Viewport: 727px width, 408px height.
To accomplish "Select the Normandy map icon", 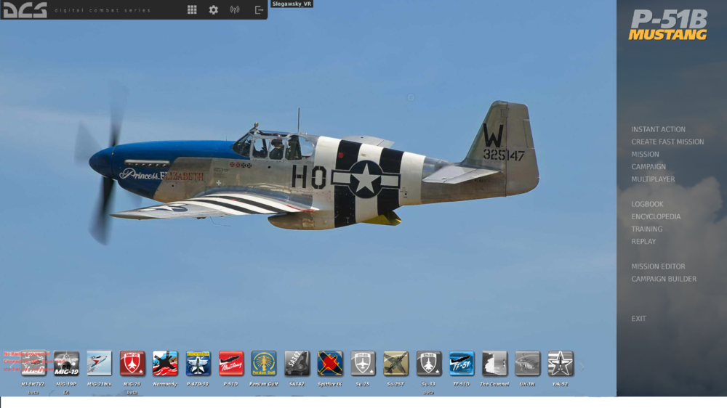I will (165, 363).
